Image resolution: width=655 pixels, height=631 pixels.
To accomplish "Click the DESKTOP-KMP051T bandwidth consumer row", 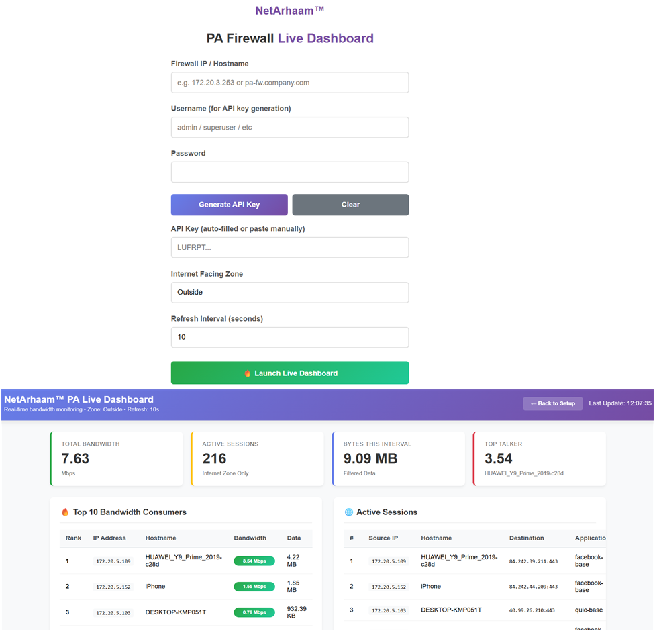I will pos(185,612).
